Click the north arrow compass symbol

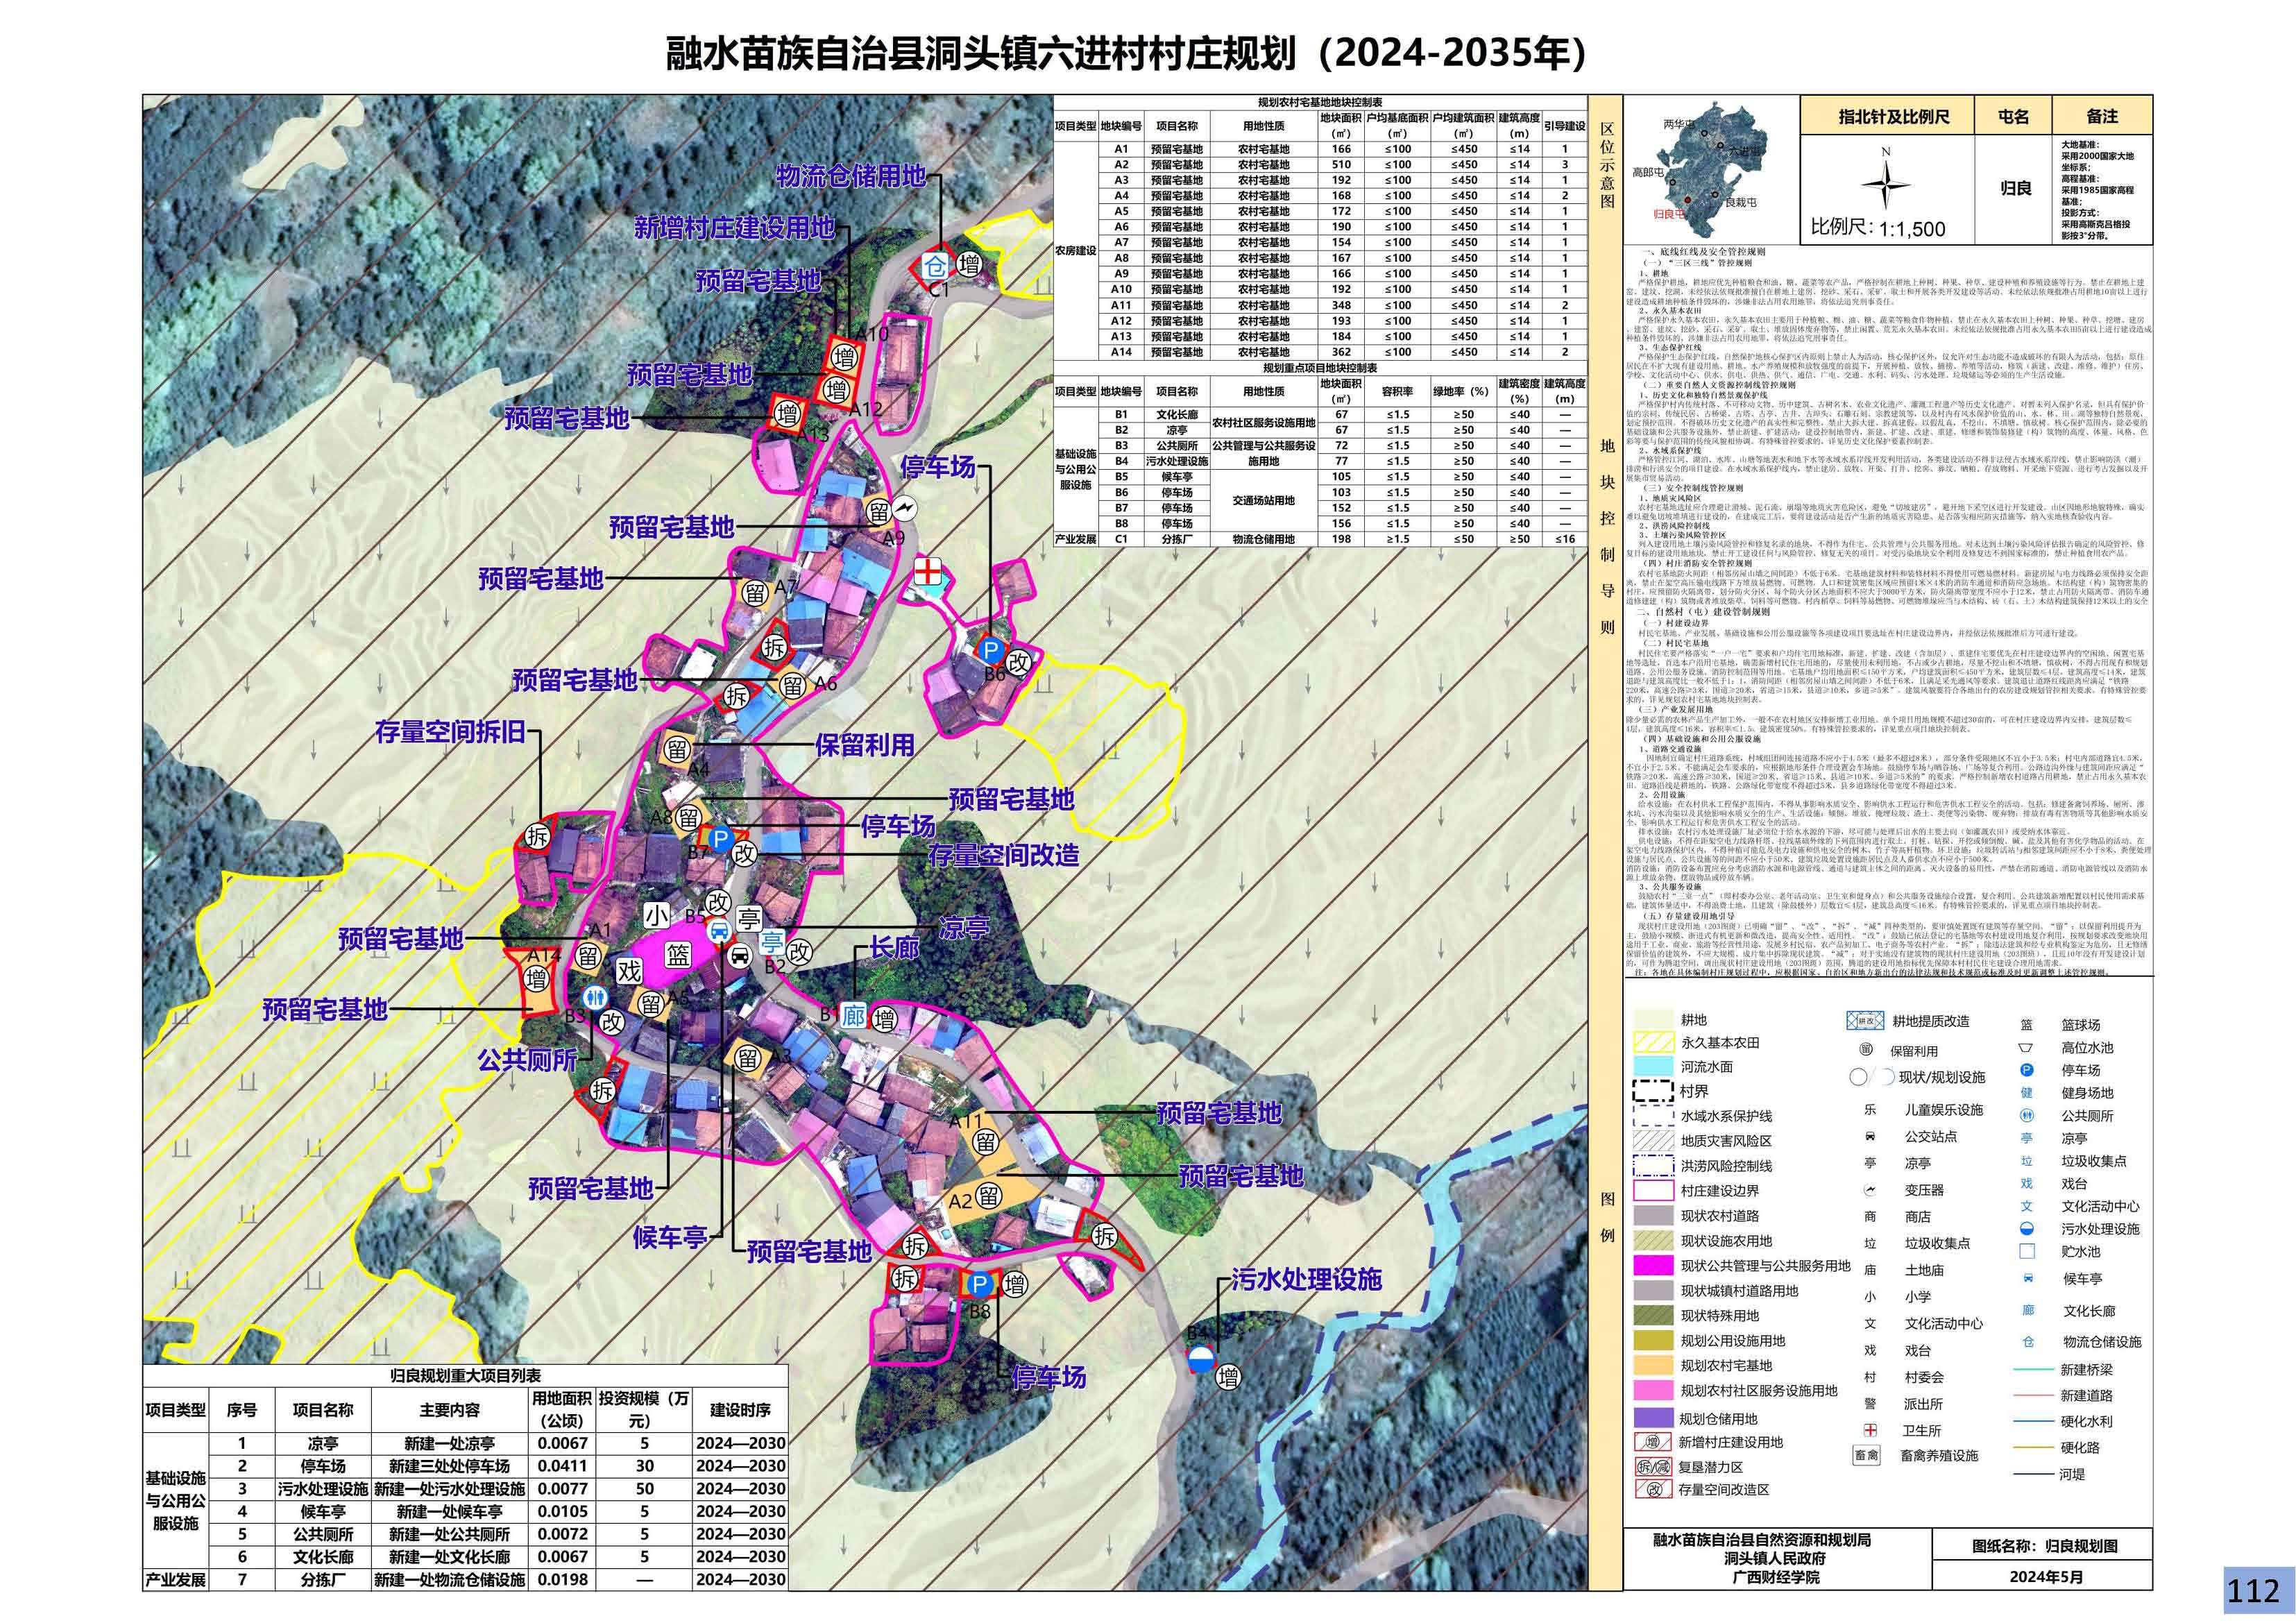point(1885,186)
